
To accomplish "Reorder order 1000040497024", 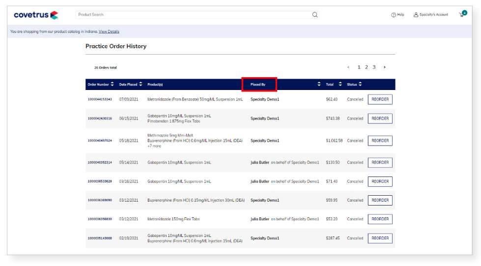I will click(380, 141).
